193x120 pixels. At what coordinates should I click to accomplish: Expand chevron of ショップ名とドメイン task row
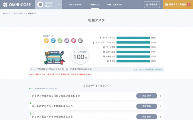(161, 117)
